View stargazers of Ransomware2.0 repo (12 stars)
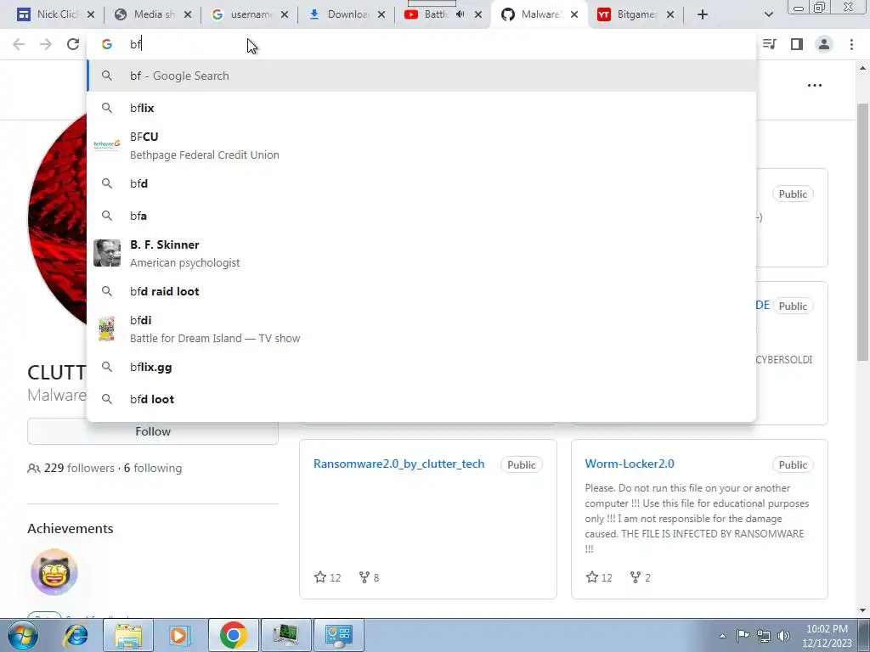870x652 pixels. [327, 577]
